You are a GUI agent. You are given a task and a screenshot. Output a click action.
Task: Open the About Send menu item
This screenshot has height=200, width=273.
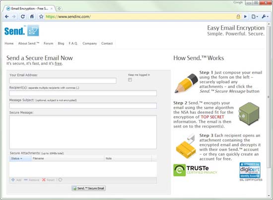tap(29, 44)
